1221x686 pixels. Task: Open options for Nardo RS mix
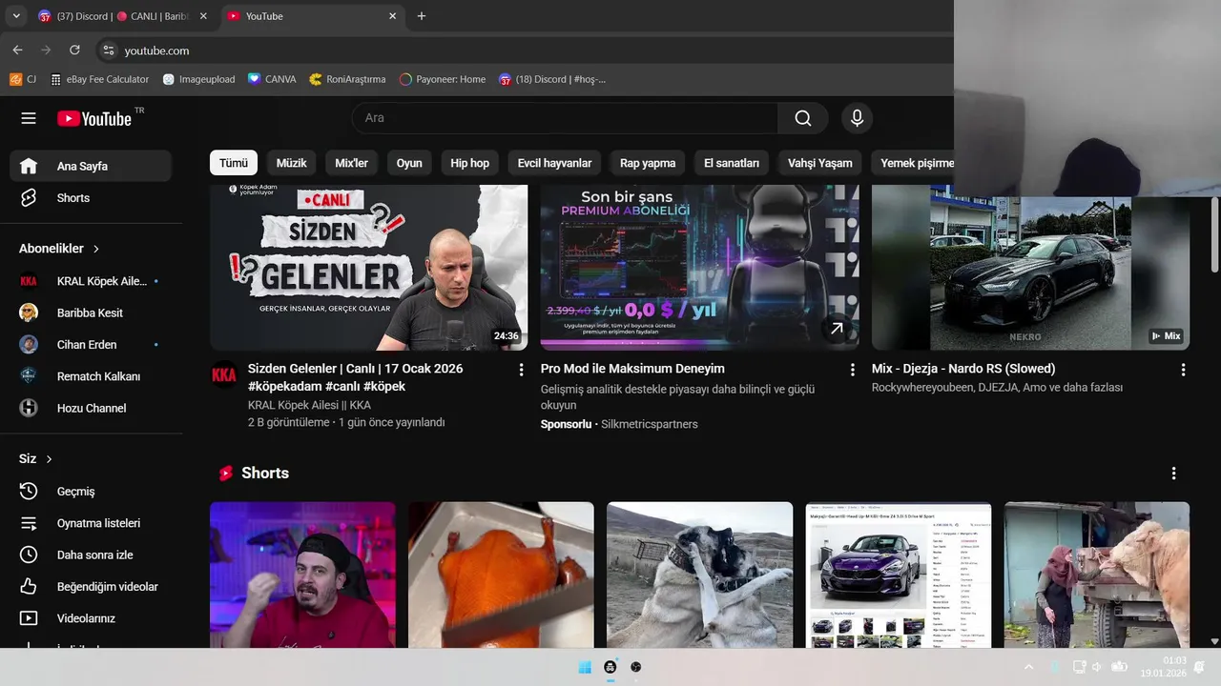(x=1184, y=370)
